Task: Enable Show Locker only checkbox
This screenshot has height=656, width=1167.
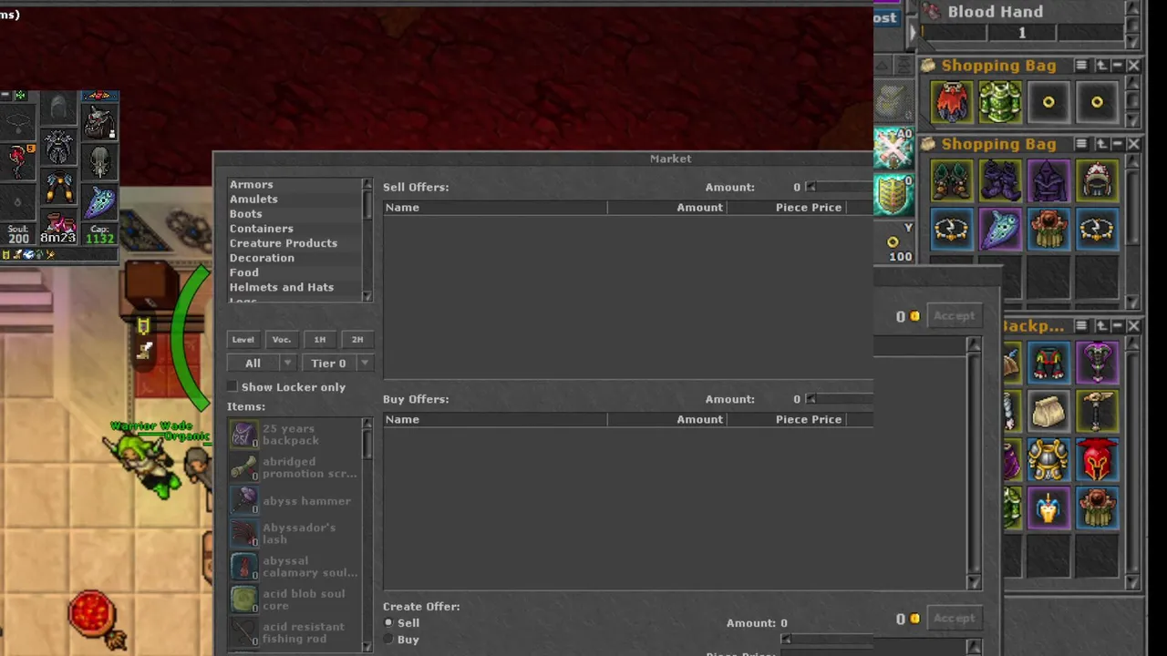Action: (x=232, y=387)
